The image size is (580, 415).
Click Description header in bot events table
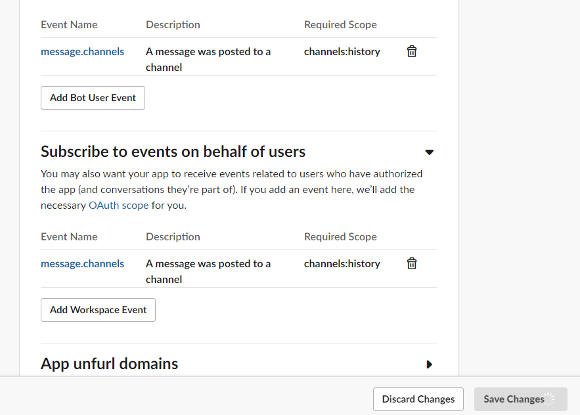(x=173, y=24)
